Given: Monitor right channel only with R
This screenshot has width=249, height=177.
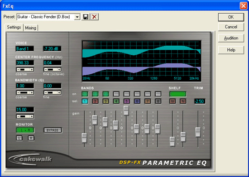Looking at the screenshot, I should [31, 138].
